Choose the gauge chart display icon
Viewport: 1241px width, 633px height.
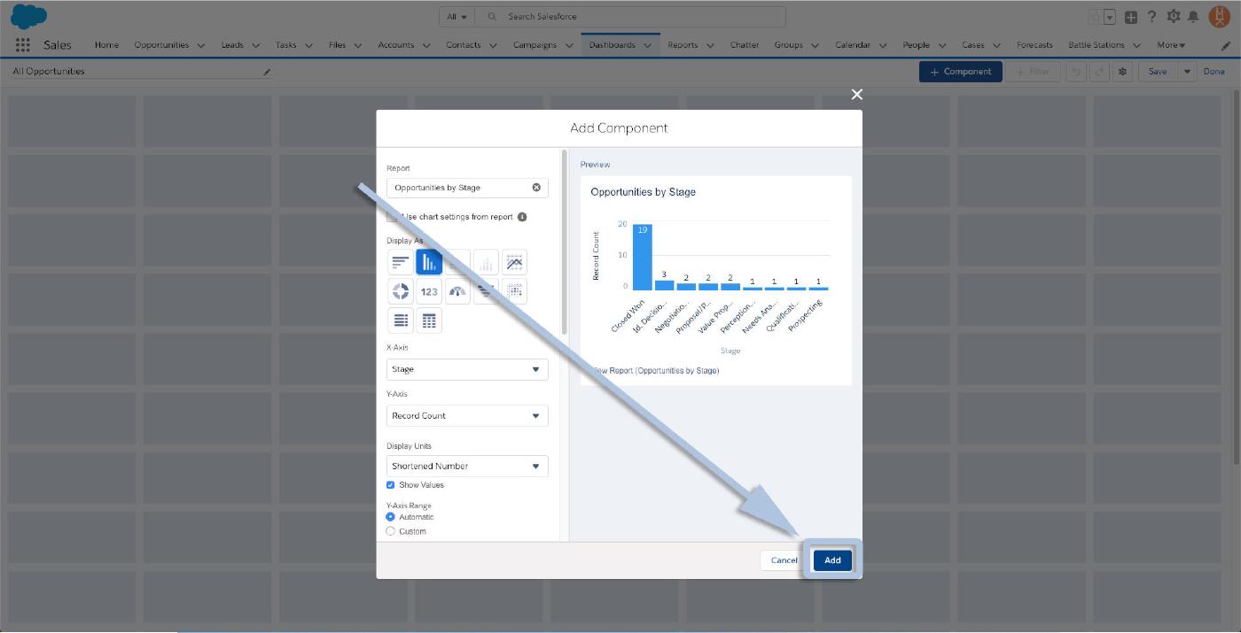[457, 291]
